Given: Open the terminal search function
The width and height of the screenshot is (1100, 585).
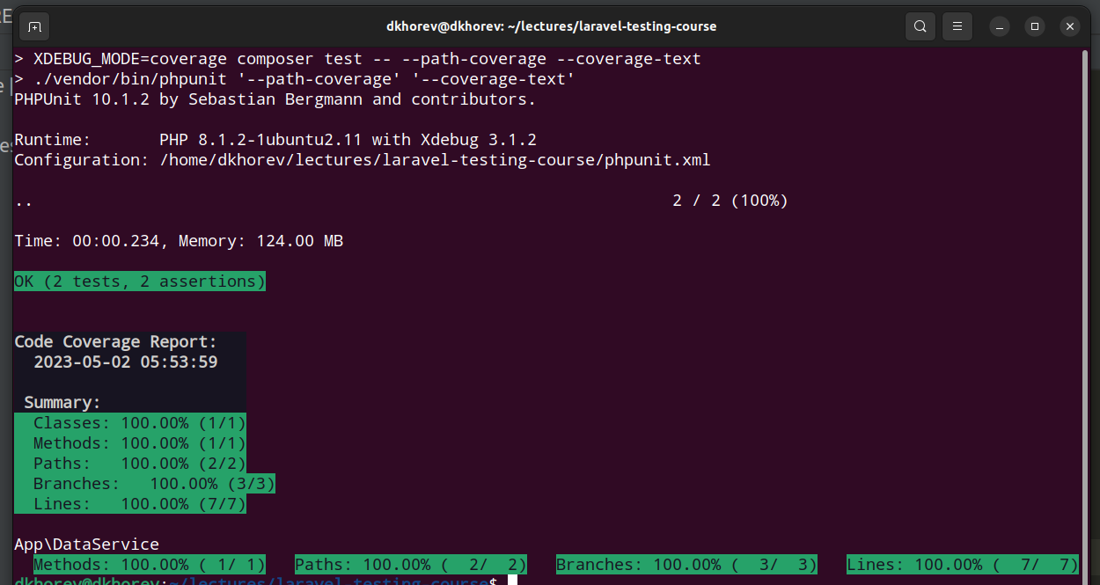Looking at the screenshot, I should click(920, 26).
